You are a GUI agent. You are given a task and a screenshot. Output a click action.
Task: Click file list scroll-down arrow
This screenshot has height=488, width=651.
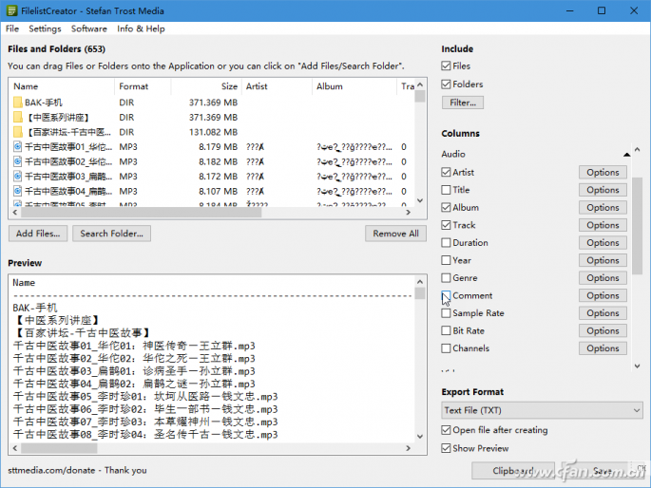[420, 200]
